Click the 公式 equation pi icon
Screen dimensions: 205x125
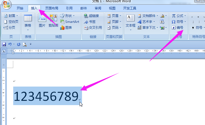[174, 16]
